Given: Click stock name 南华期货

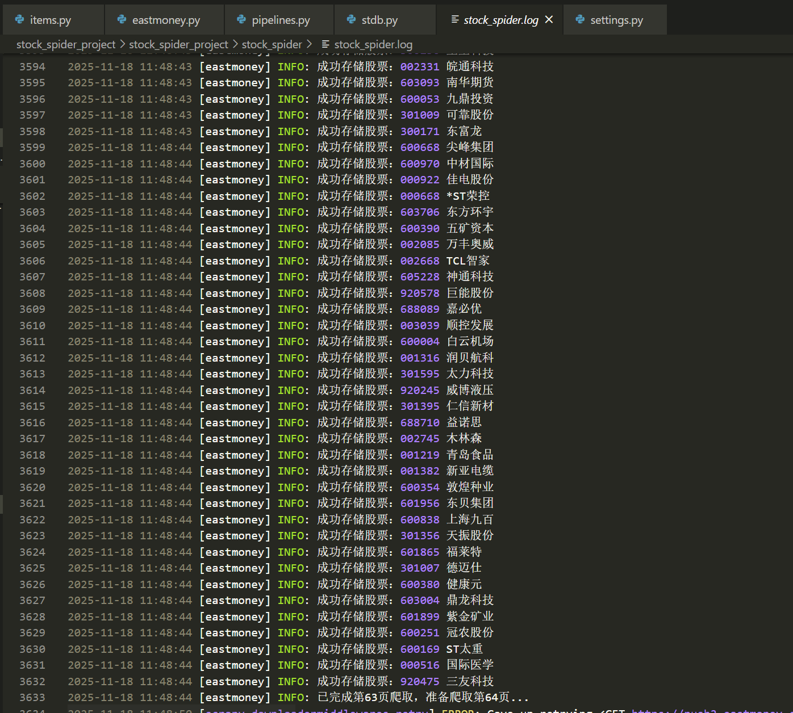Looking at the screenshot, I should [x=470, y=83].
